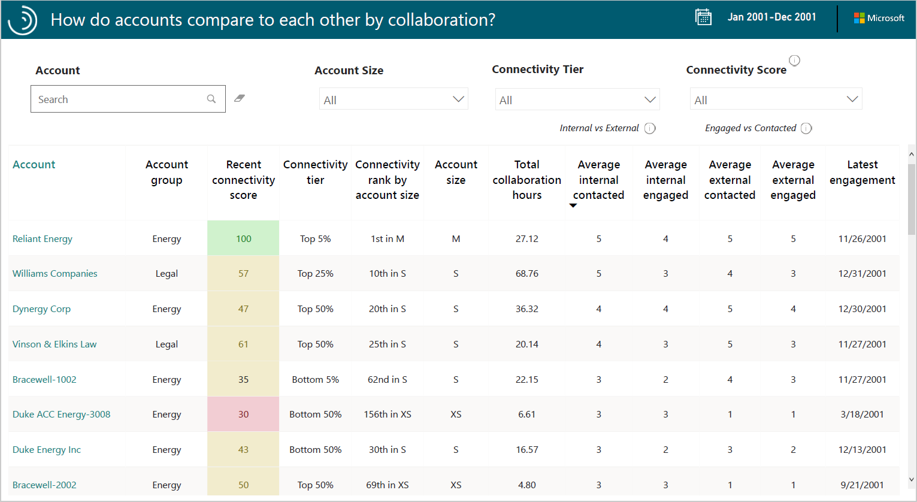Click total hours value 6.61

tap(527, 415)
